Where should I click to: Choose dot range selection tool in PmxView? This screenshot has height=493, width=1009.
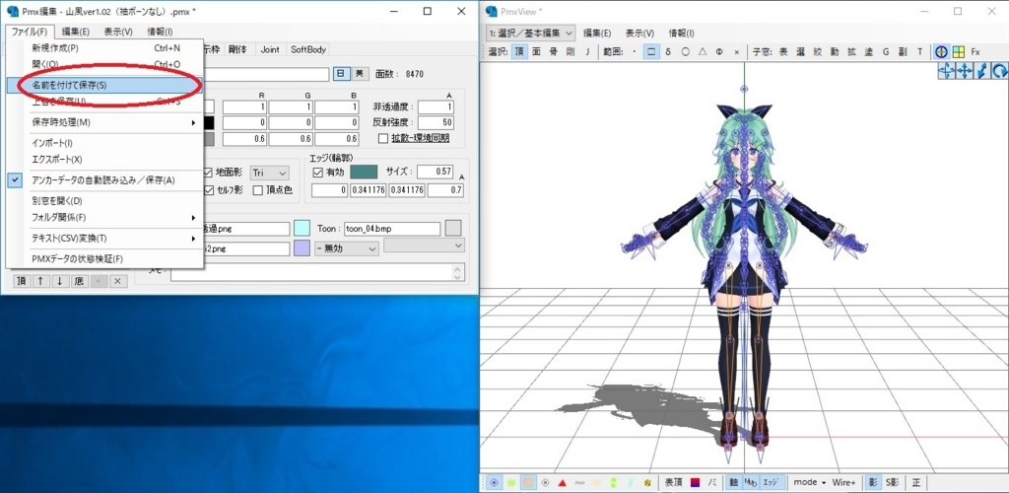coord(635,52)
